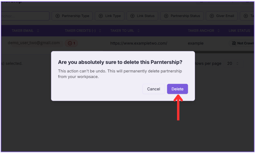Image resolution: width=256 pixels, height=153 pixels.
Task: Click the demo_user_two@gmail.com taker email cell
Action: click(34, 43)
